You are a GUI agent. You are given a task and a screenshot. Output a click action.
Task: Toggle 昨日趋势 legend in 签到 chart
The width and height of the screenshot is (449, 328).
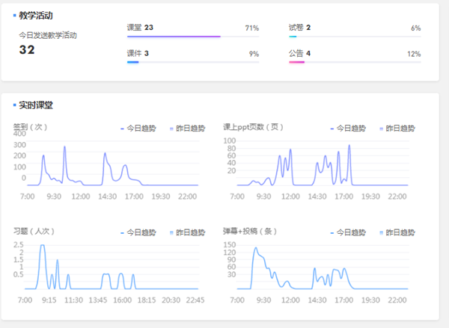pos(186,128)
